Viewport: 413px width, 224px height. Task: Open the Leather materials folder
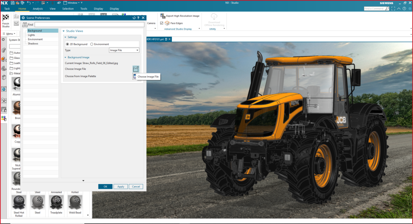click(15, 63)
